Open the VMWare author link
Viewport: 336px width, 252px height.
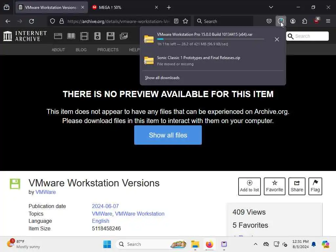[46, 192]
